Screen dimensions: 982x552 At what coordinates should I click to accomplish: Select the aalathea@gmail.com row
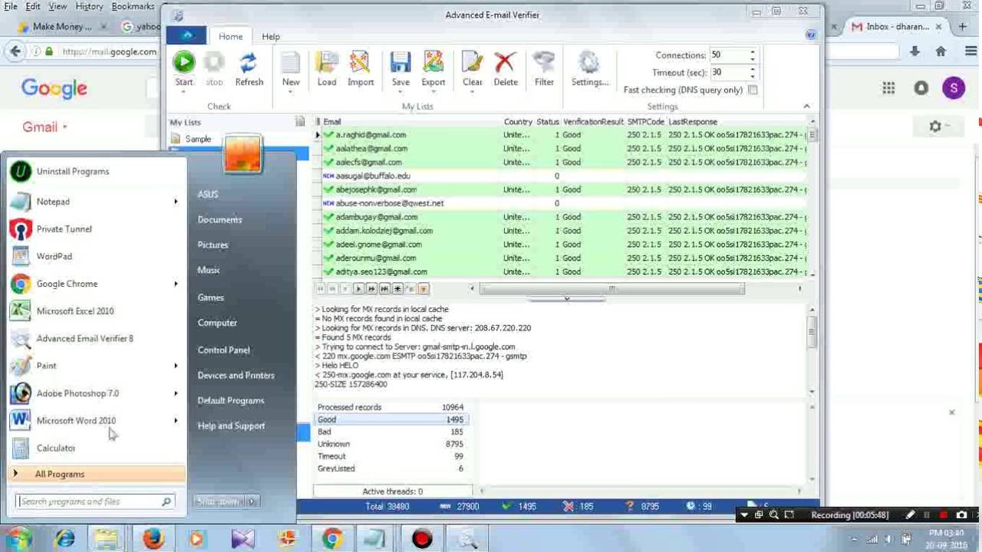pos(564,149)
